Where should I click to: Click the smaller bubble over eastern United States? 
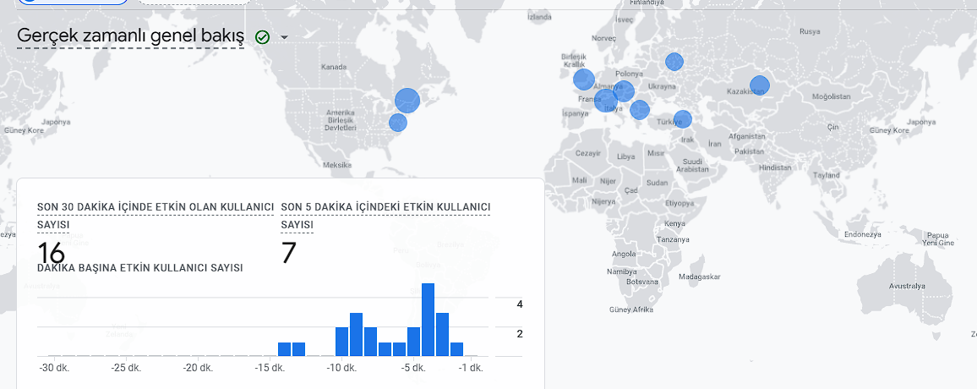pyautogui.click(x=398, y=122)
